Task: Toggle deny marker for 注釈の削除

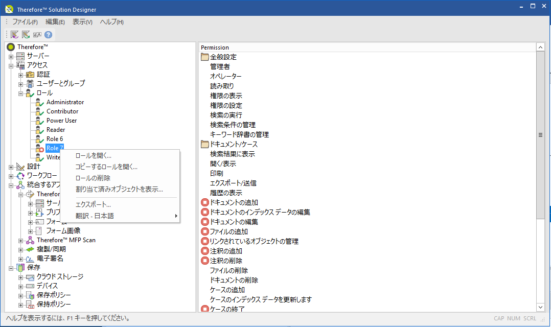Action: 205,261
